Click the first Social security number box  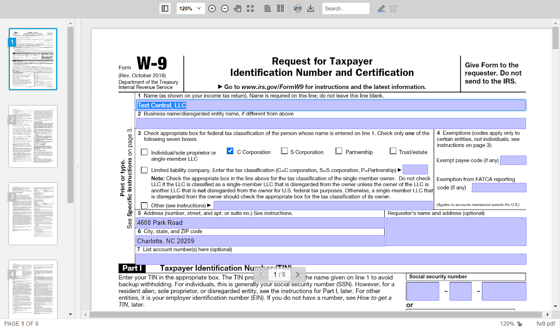[422, 291]
